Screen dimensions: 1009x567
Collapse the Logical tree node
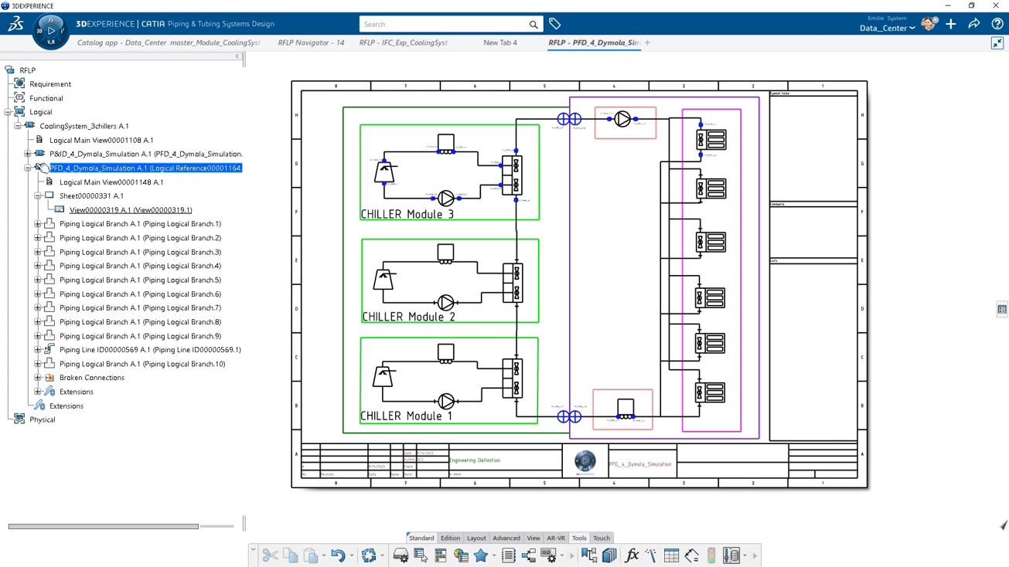pos(8,112)
